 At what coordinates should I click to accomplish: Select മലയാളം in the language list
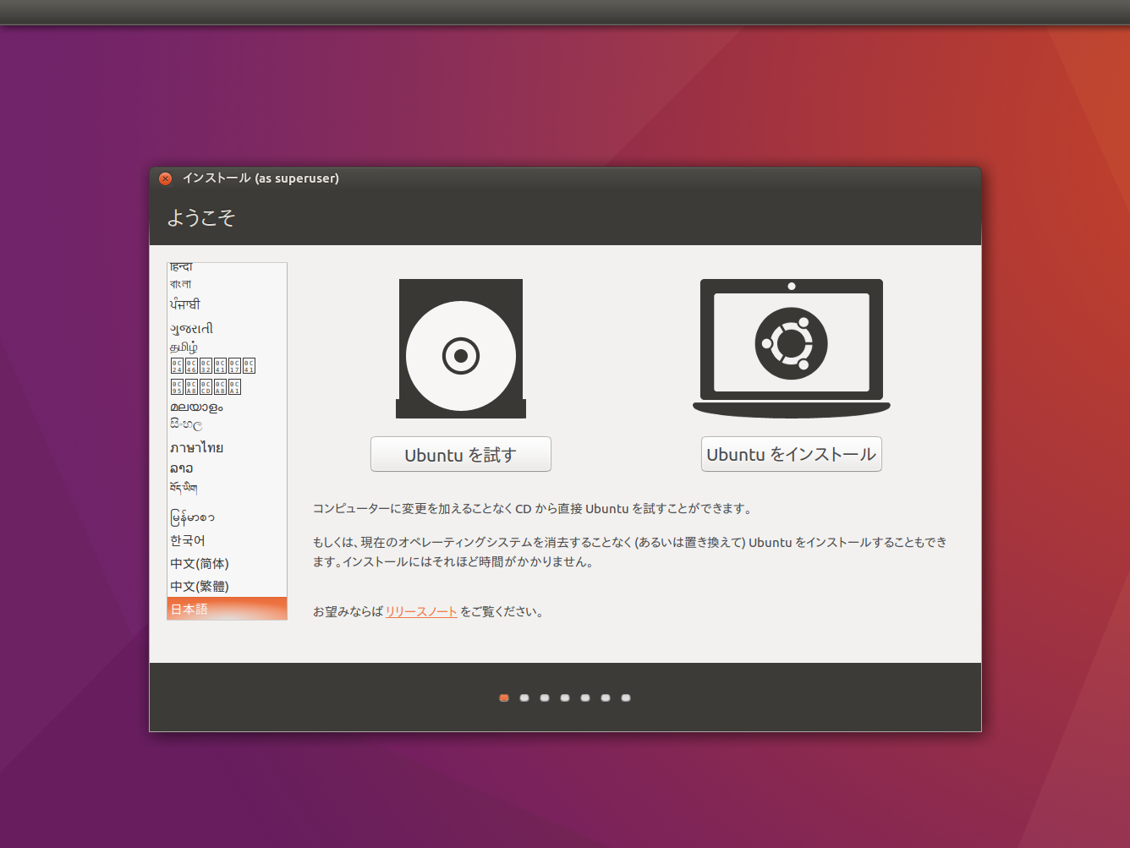[x=227, y=407]
